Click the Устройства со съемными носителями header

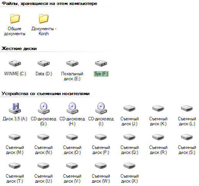tap(46, 94)
